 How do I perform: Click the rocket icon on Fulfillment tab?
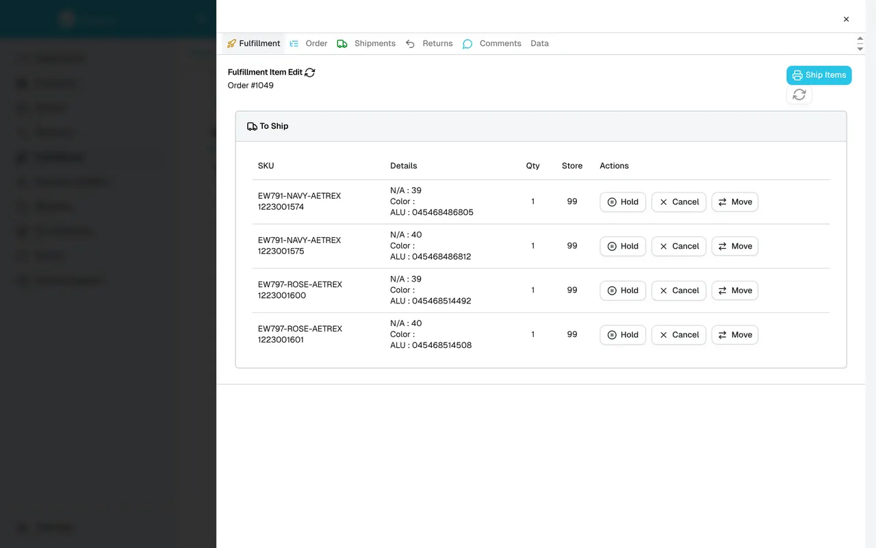click(x=231, y=44)
